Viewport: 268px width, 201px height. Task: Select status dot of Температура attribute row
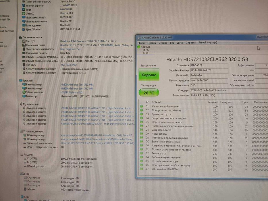point(141,153)
